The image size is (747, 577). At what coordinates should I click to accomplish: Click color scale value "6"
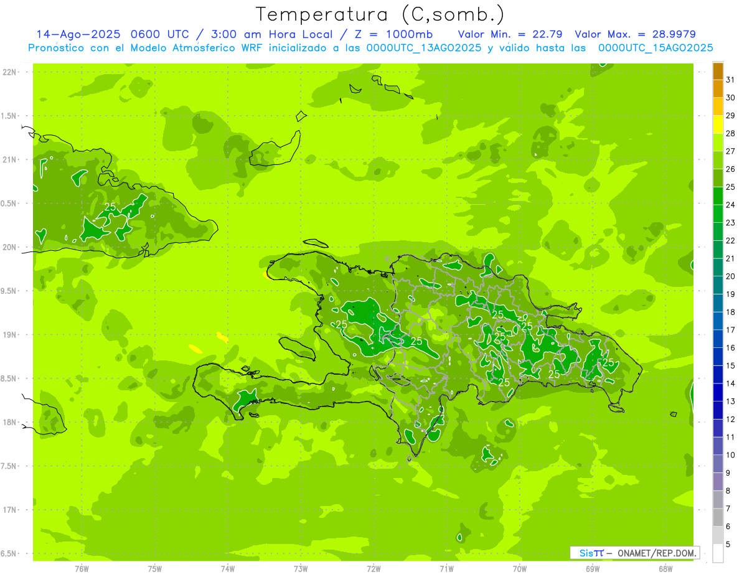[728, 527]
